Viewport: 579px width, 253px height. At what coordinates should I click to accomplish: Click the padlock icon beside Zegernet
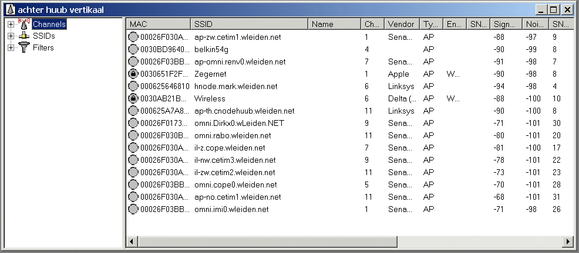[133, 74]
